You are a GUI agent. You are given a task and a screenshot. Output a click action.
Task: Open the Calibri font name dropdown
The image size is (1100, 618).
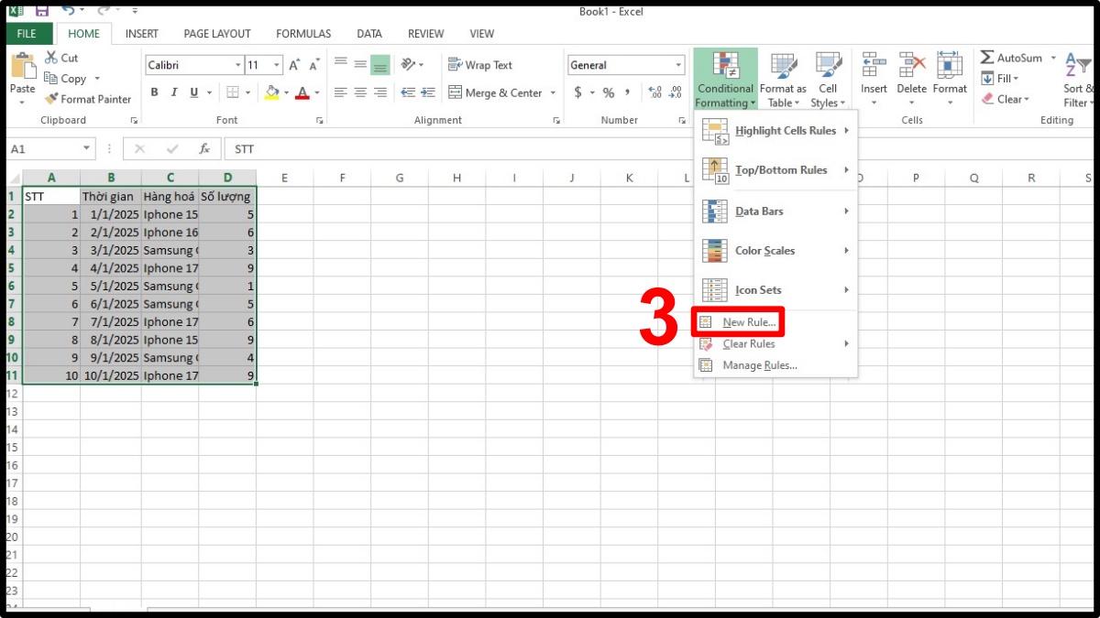237,65
